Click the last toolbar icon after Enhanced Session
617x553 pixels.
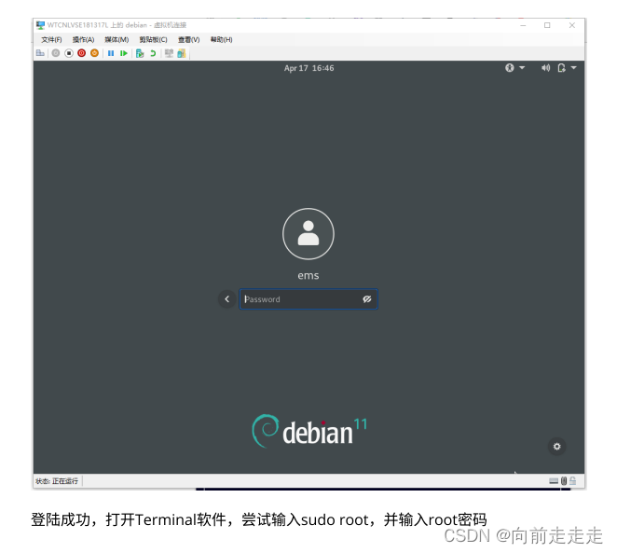(182, 53)
